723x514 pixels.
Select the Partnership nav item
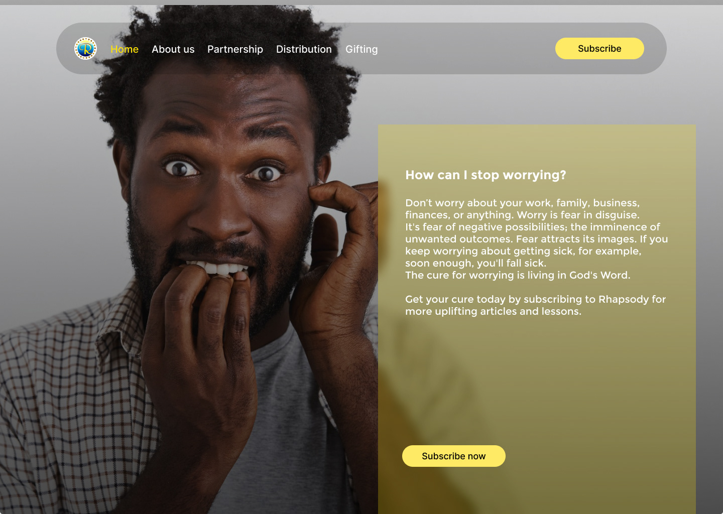click(235, 49)
